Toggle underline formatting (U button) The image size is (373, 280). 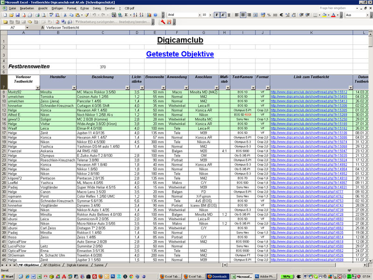228,15
